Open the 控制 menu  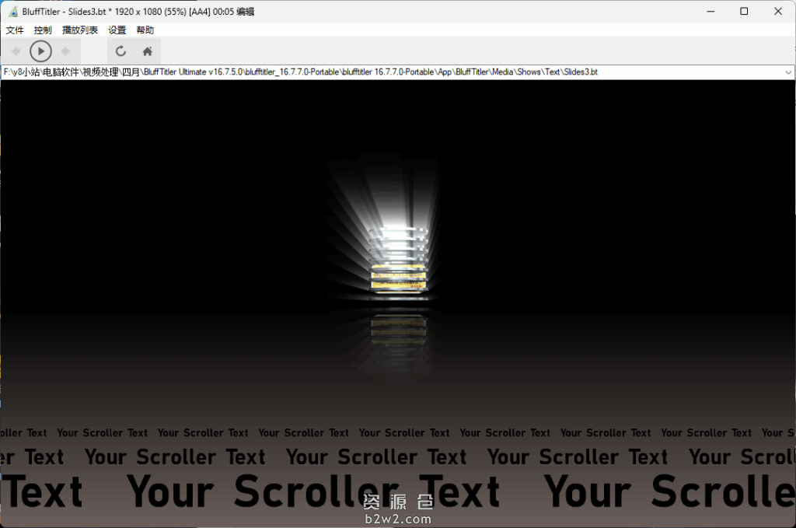tap(43, 30)
